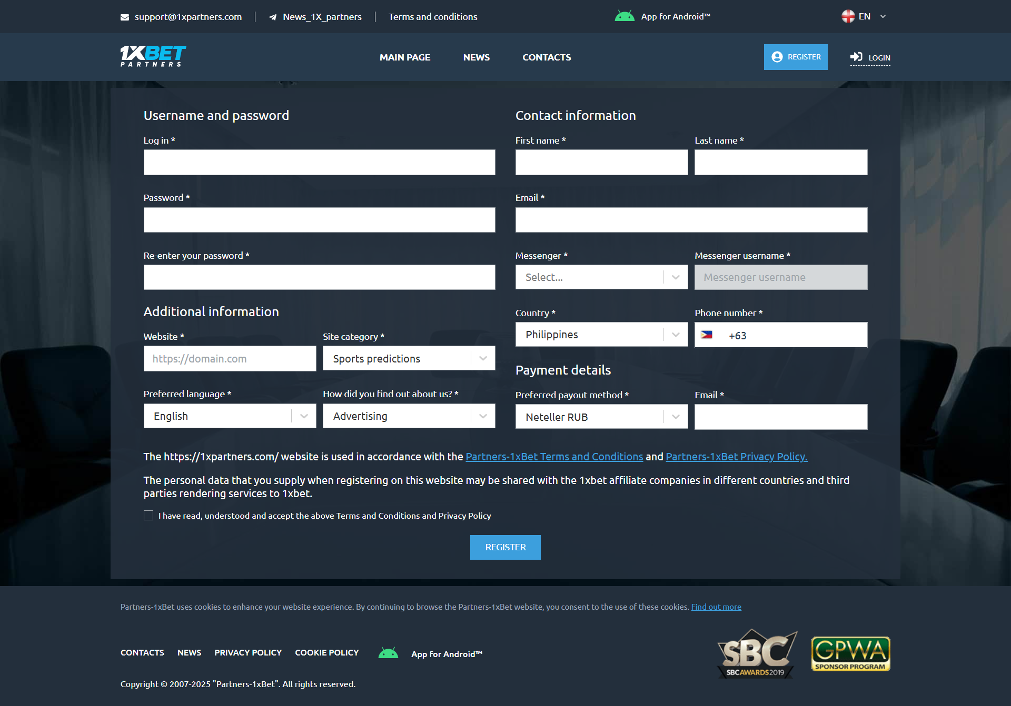
Task: Open the GPWA Sponsor Program badge
Action: (x=850, y=653)
